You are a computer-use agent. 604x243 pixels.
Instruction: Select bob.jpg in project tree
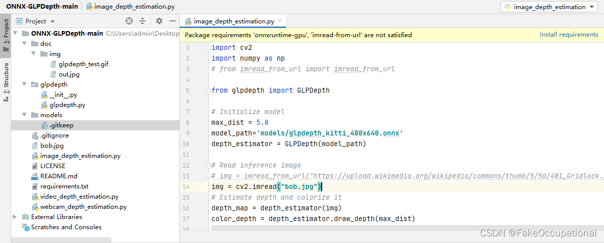tap(52, 146)
